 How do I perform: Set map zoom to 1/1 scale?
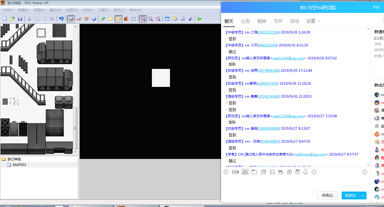tap(143, 19)
